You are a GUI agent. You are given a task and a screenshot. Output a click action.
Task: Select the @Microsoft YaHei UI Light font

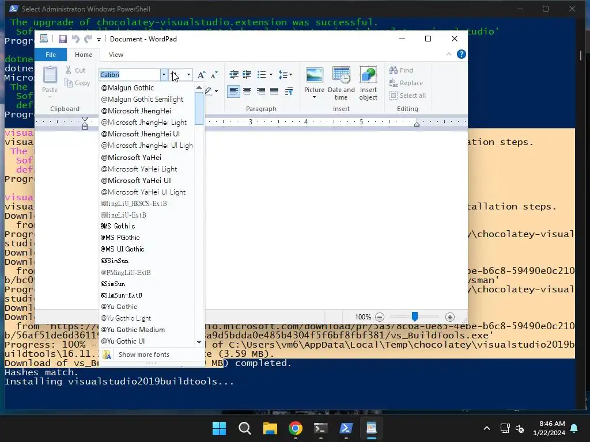point(147,192)
